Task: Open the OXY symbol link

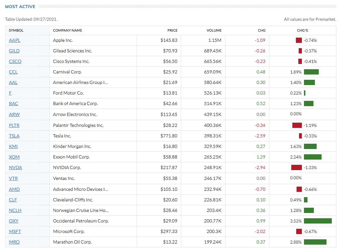Action: point(13,221)
